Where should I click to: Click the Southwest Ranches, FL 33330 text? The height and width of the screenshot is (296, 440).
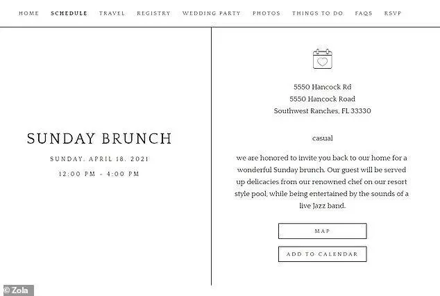[x=323, y=111]
